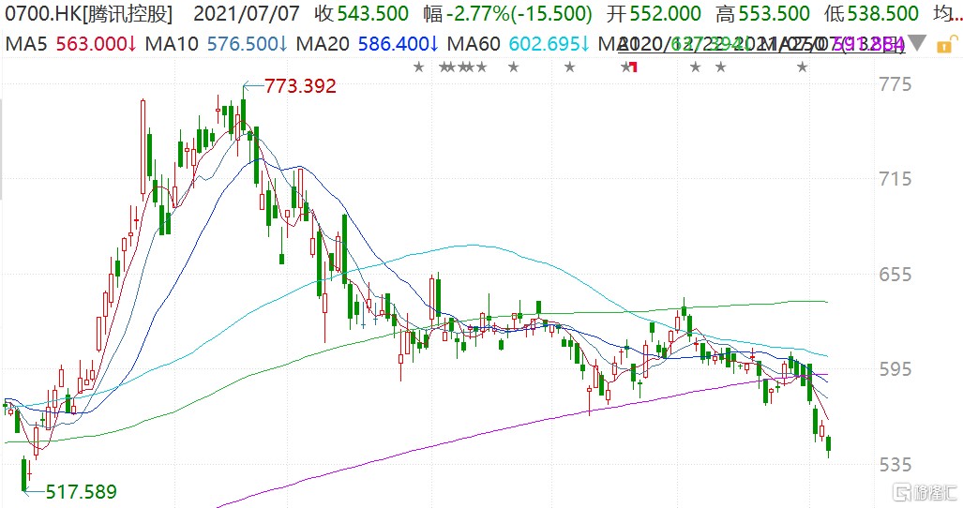Click the high price 553.500
The image size is (963, 508).
pyautogui.click(x=774, y=13)
